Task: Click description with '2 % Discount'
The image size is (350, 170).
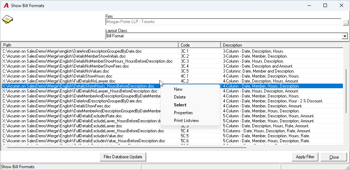Action: coord(273,101)
